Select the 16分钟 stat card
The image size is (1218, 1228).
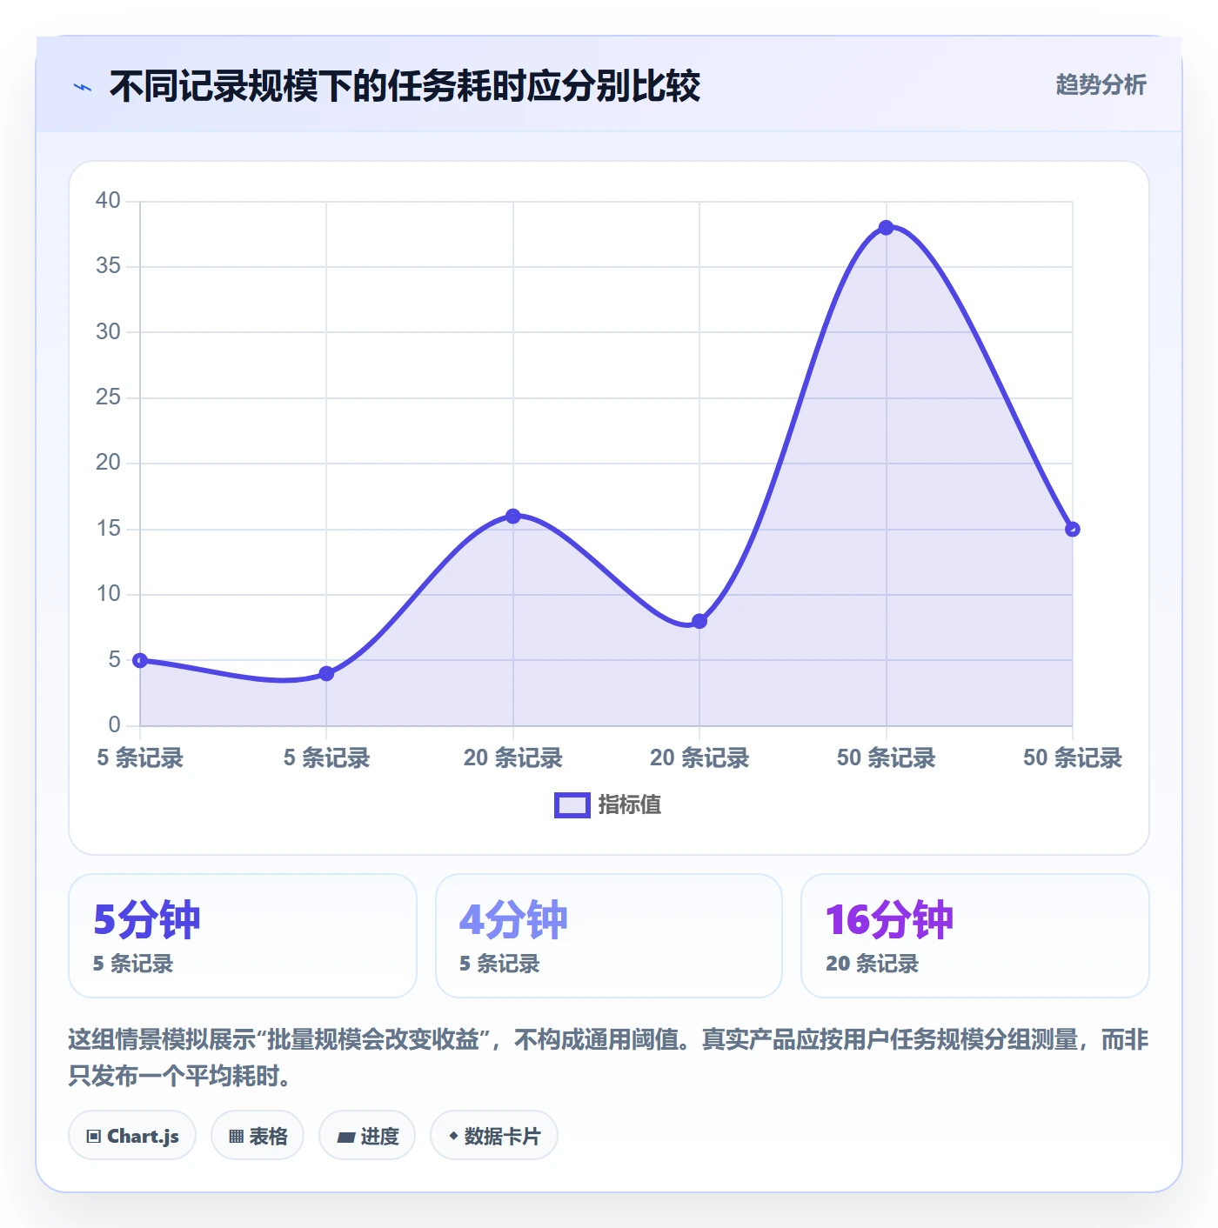(975, 936)
